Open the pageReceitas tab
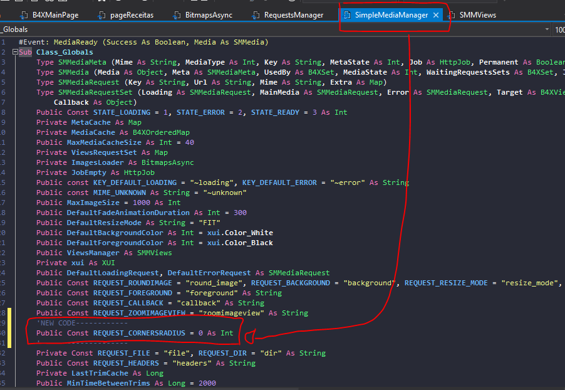The height and width of the screenshot is (390, 565). pyautogui.click(x=127, y=15)
